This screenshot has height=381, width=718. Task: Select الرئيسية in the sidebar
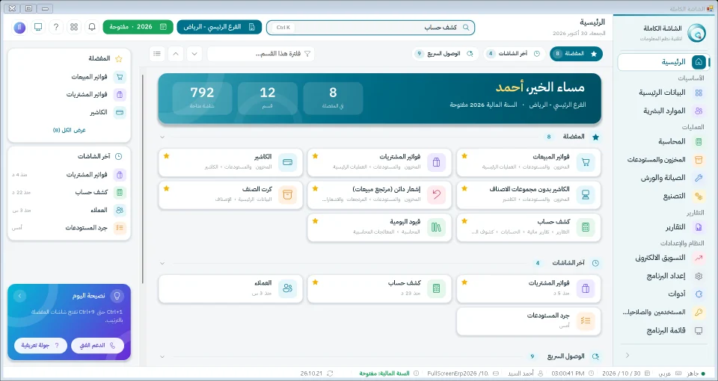click(x=663, y=62)
